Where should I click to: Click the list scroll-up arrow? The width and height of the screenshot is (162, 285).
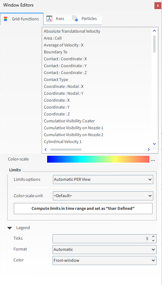[154, 31]
